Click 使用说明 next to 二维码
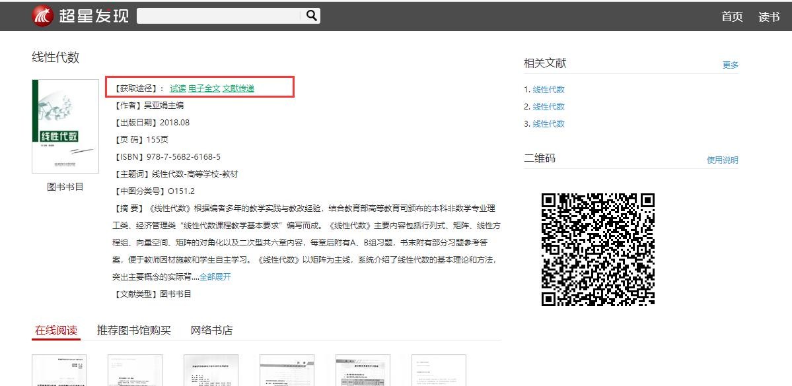 (722, 160)
